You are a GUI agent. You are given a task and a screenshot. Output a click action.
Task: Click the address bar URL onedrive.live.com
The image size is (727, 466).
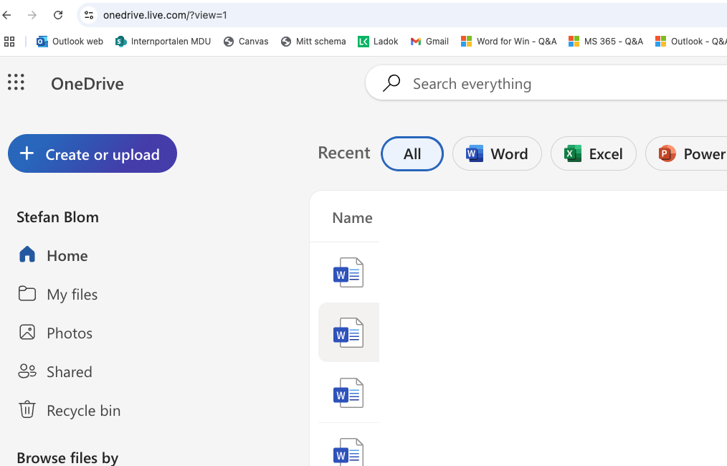[x=165, y=15]
